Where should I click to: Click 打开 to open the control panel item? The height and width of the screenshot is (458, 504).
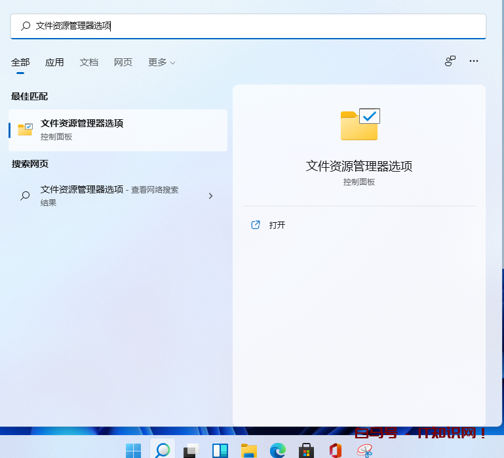277,225
